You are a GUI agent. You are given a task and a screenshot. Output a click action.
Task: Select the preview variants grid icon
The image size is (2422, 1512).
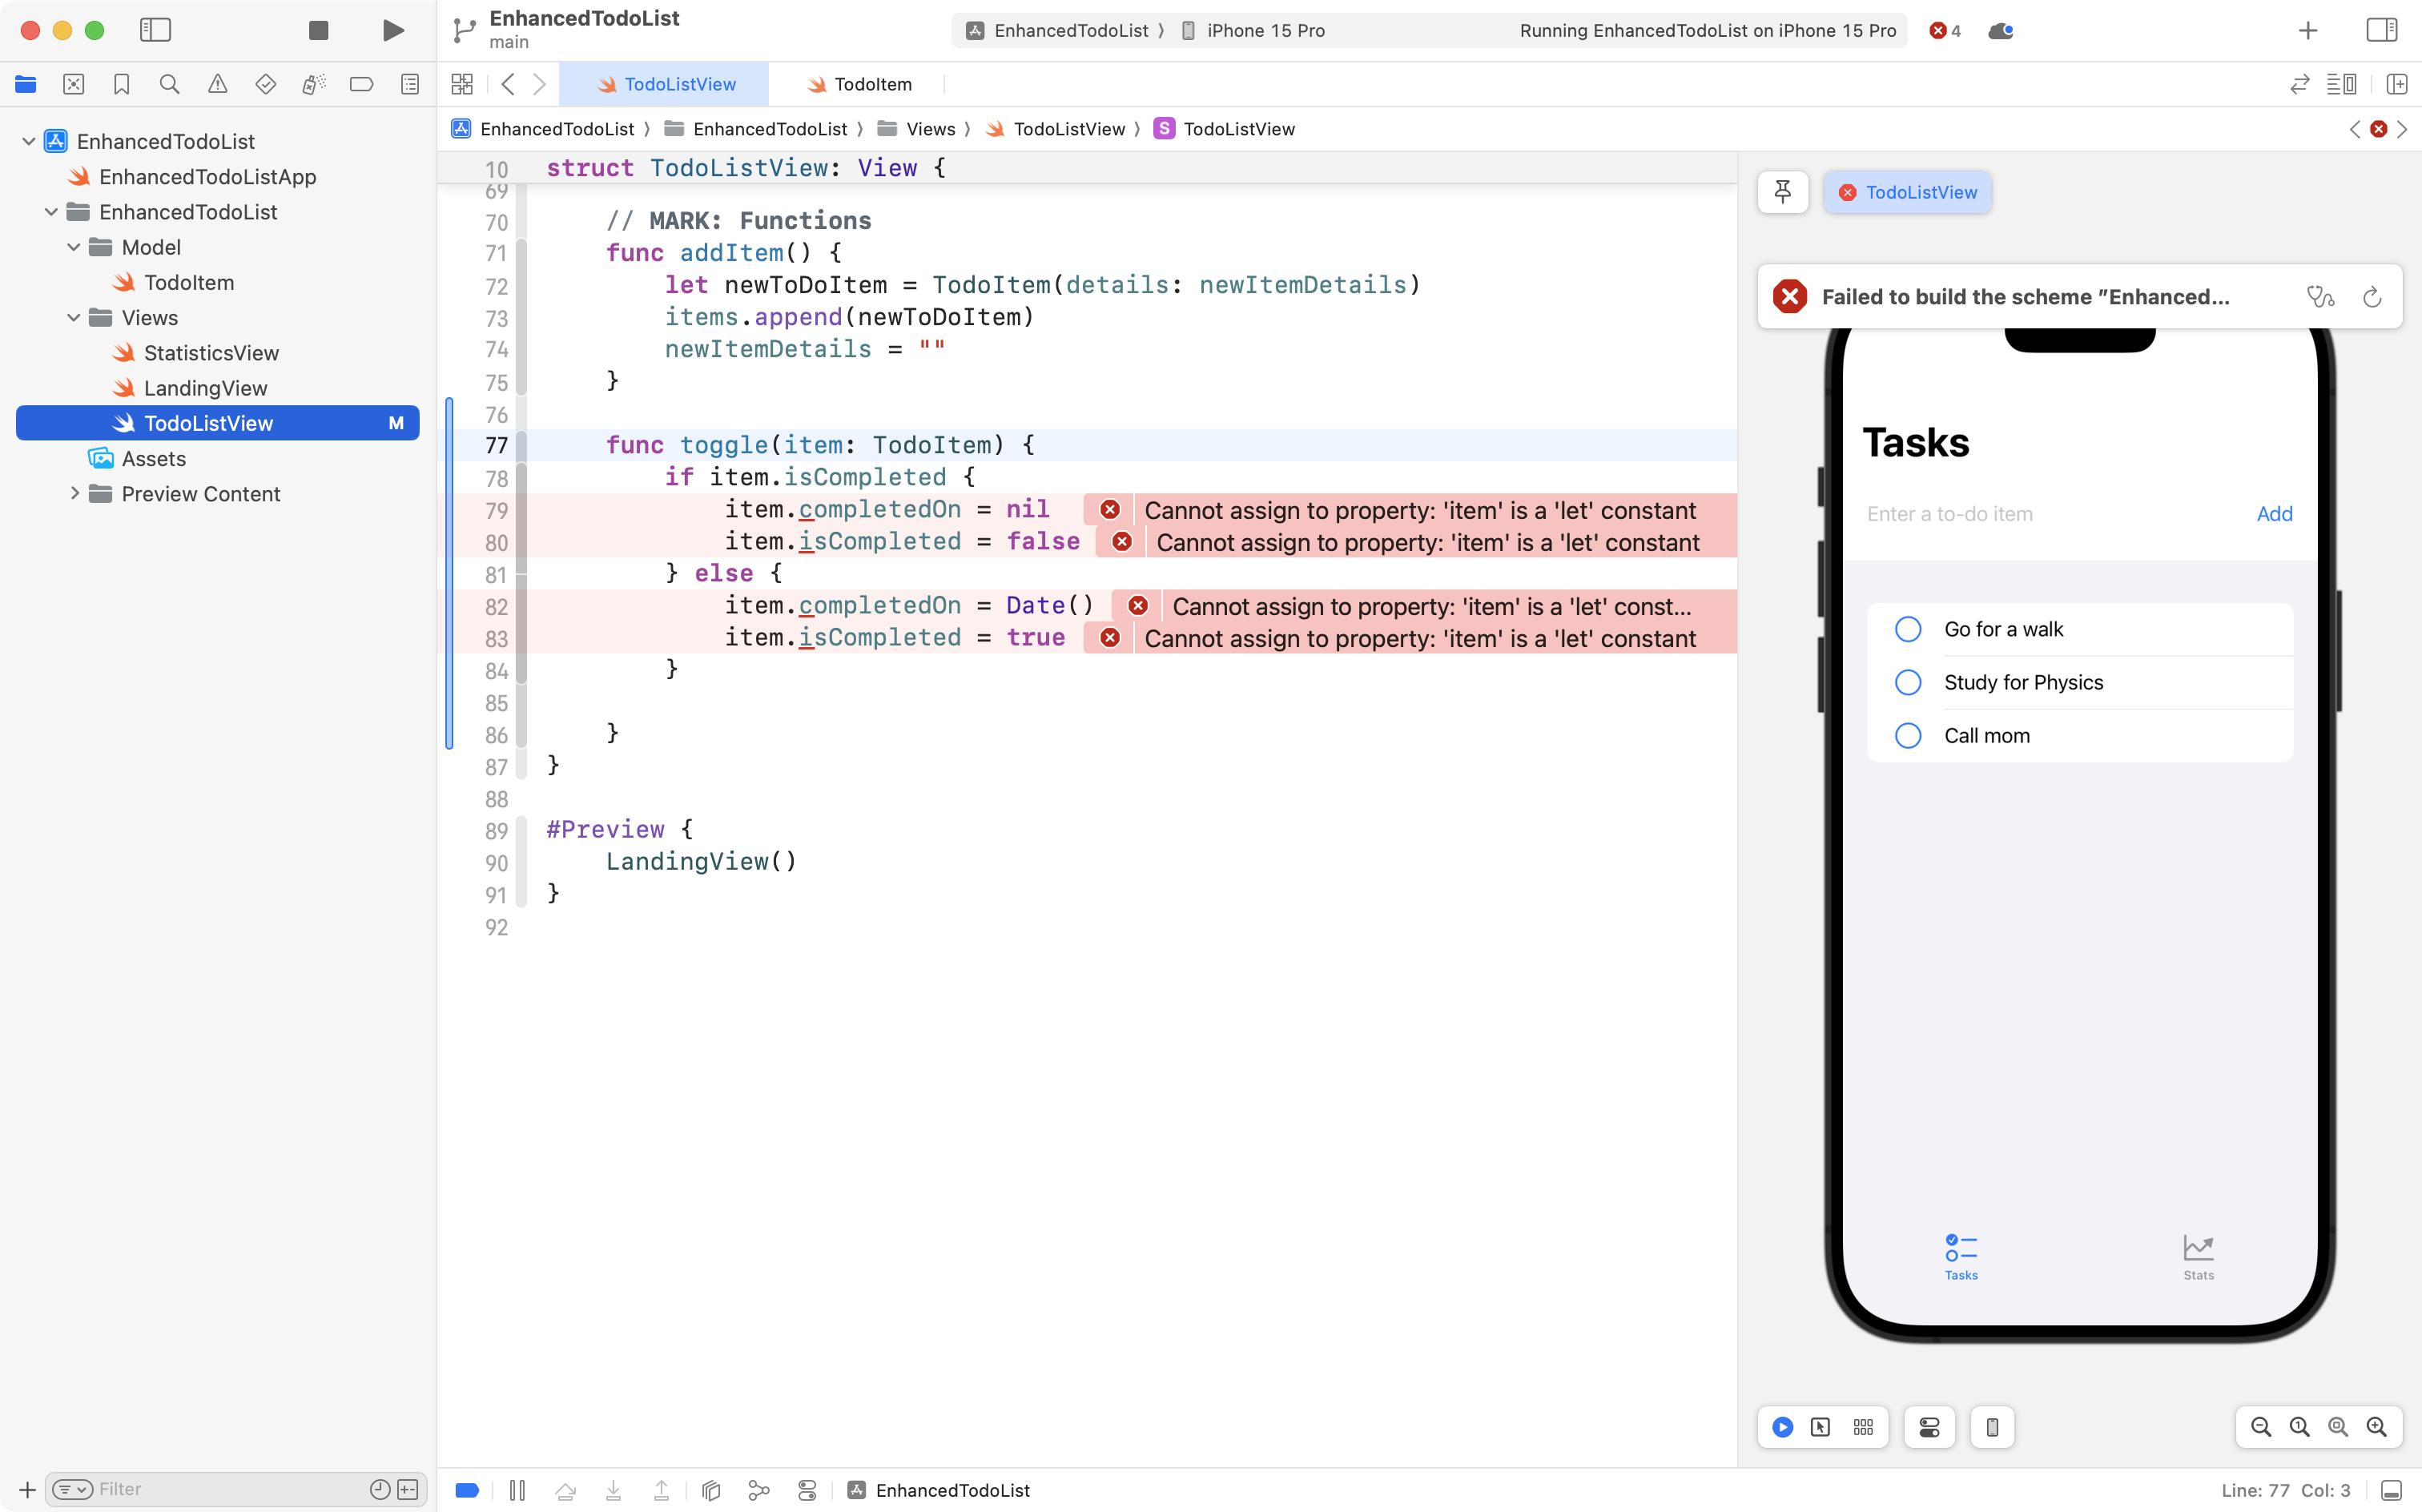point(1862,1427)
